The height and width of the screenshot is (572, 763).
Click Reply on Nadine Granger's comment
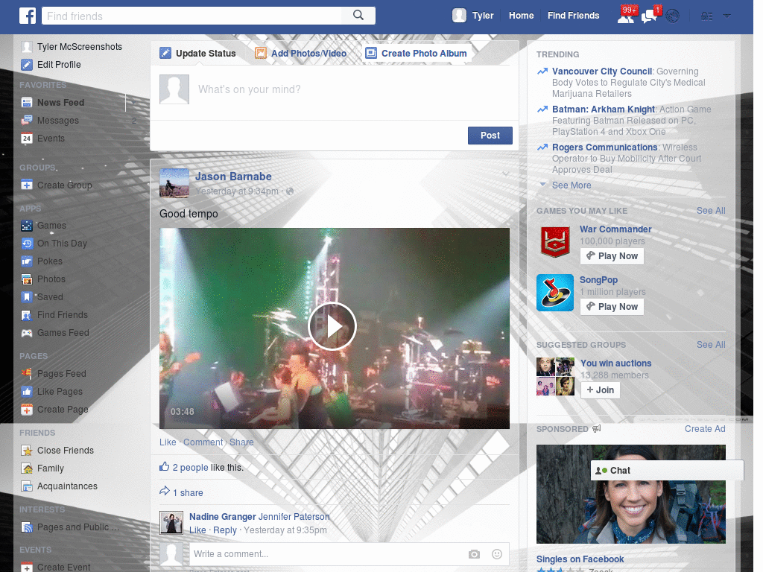pos(225,530)
